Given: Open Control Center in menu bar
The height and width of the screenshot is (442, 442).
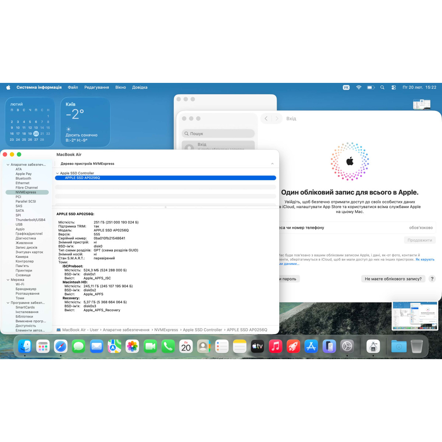Looking at the screenshot, I should (394, 87).
